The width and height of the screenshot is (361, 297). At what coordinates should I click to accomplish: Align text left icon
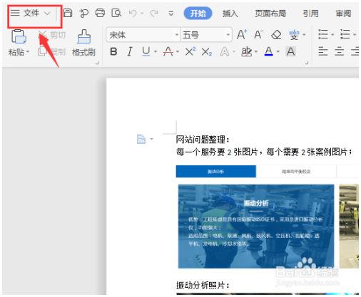323,51
